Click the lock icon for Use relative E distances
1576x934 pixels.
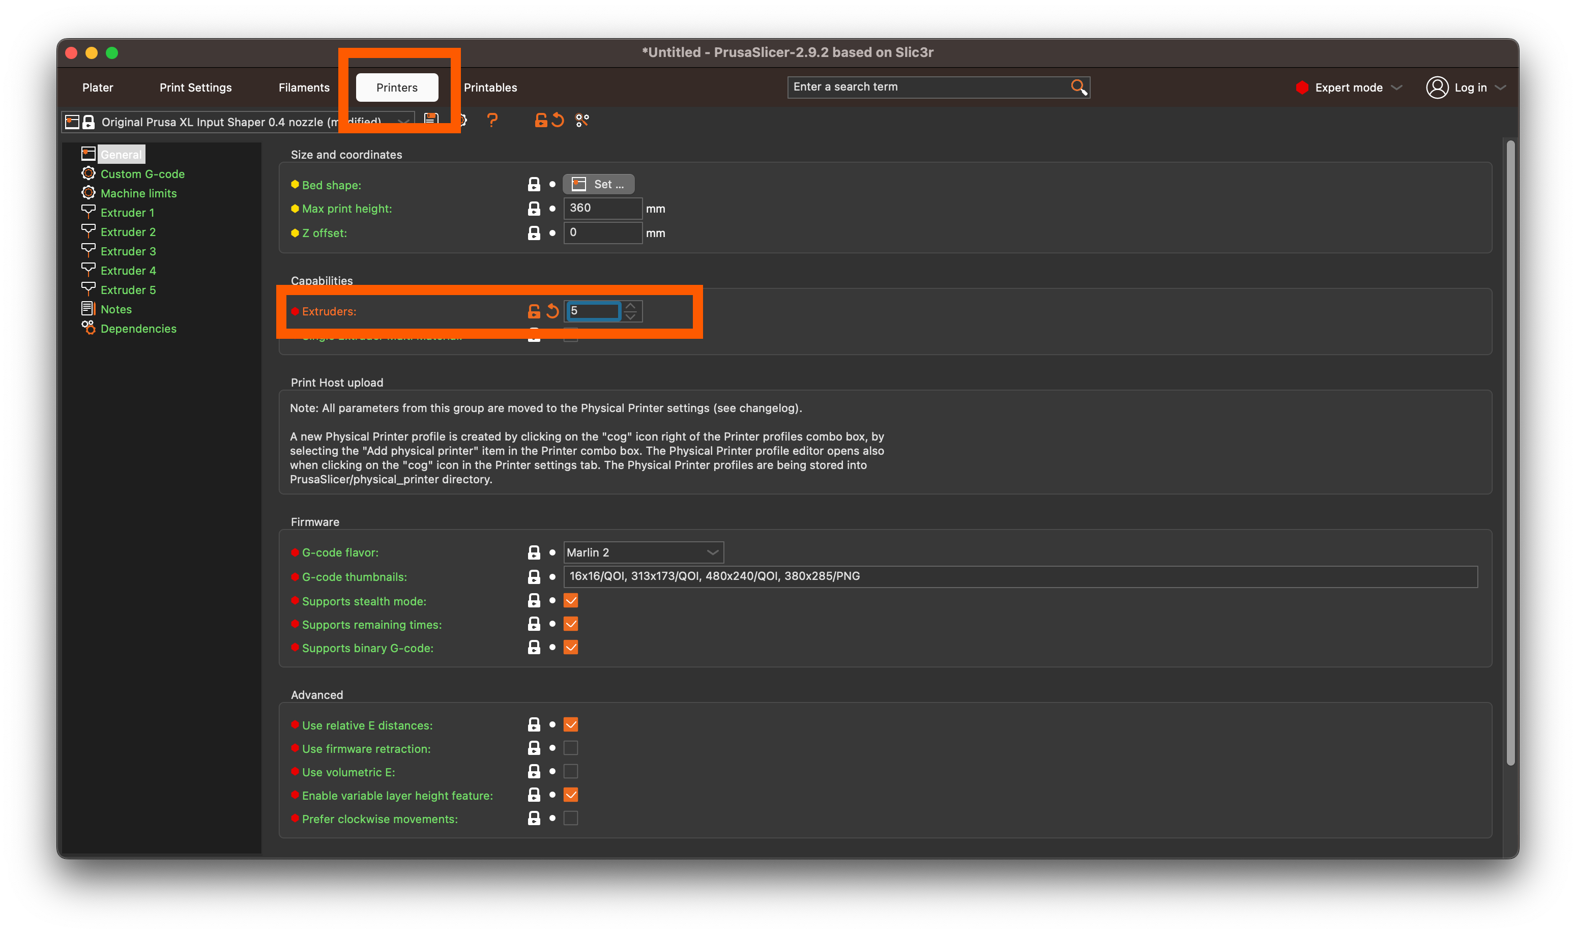click(x=534, y=724)
